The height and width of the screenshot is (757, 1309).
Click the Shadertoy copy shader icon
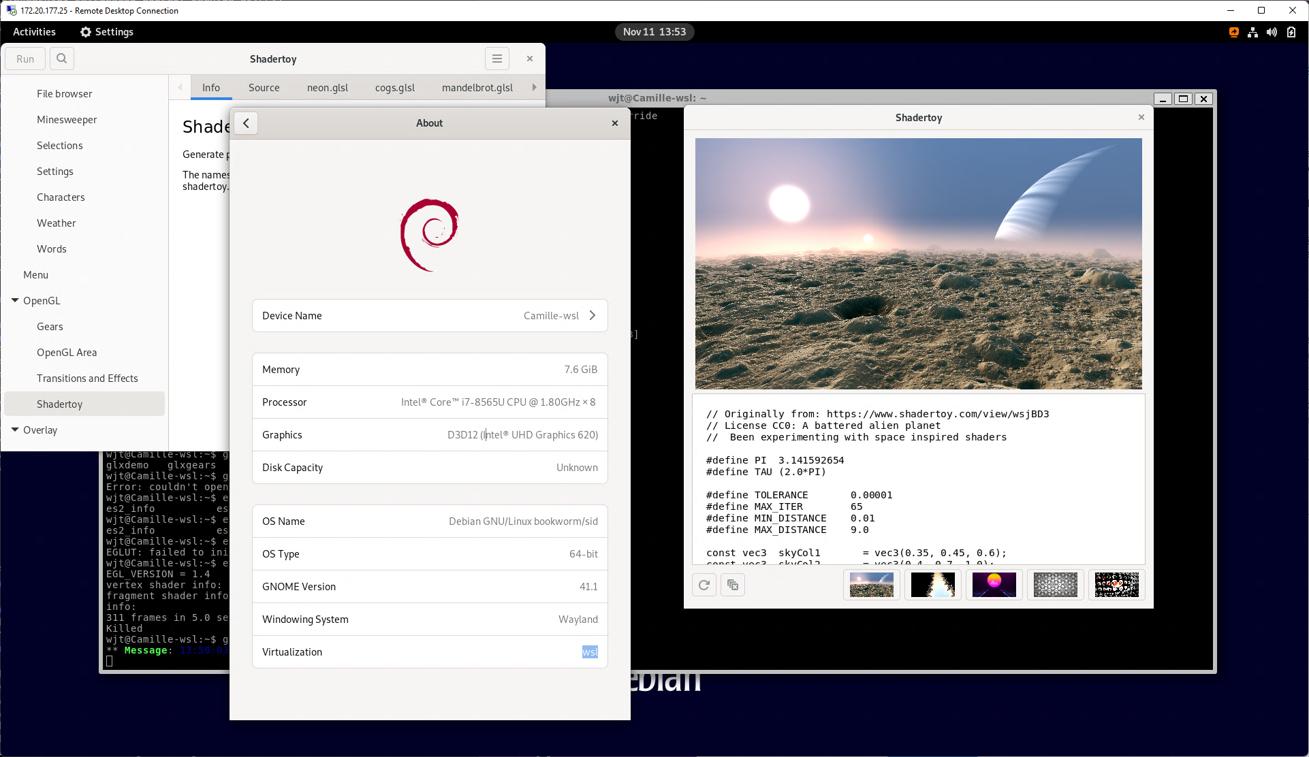(733, 585)
